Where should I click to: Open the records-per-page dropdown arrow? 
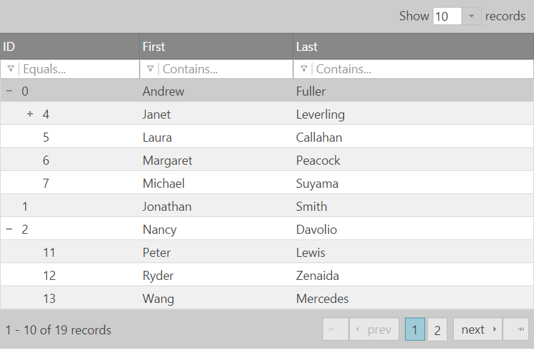click(x=472, y=16)
